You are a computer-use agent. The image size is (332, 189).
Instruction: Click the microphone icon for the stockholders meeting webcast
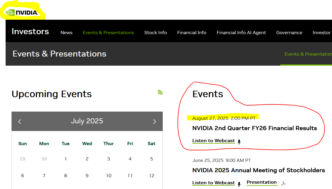click(239, 183)
